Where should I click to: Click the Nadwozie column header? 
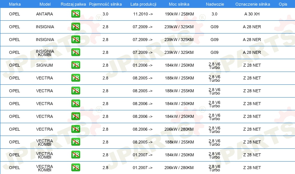215,4
